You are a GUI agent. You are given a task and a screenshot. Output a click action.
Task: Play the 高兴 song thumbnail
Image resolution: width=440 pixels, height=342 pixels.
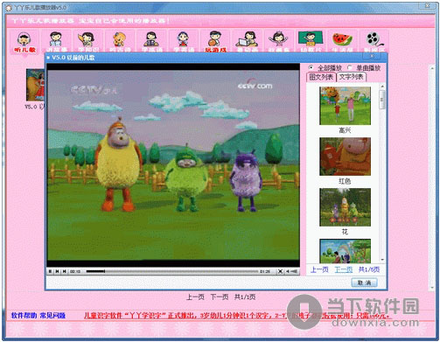click(x=345, y=106)
